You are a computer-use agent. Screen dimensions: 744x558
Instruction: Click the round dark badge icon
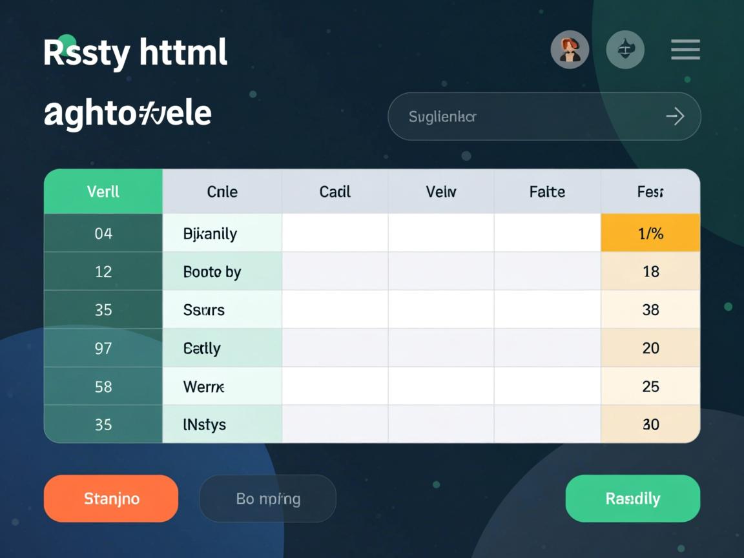pyautogui.click(x=625, y=50)
